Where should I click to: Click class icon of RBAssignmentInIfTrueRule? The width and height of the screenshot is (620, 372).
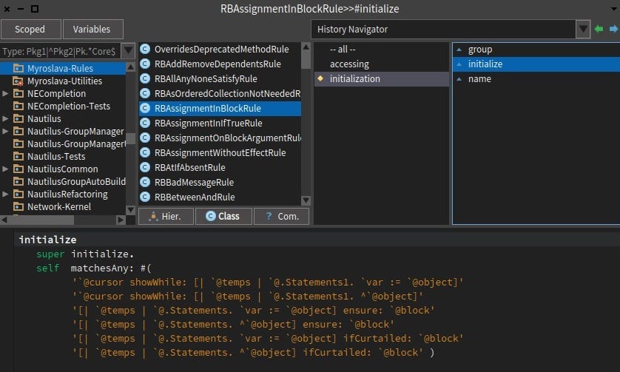[145, 123]
